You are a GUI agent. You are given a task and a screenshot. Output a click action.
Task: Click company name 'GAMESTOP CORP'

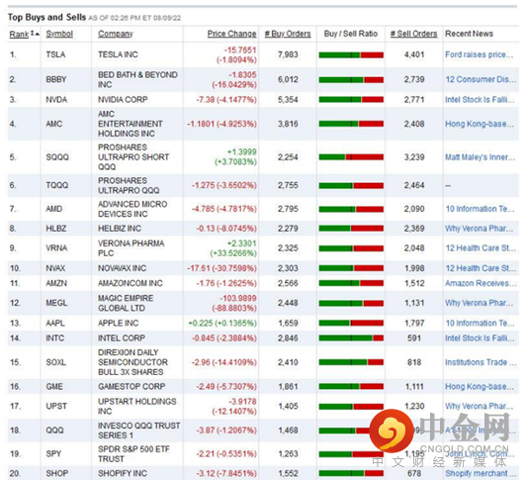point(131,386)
